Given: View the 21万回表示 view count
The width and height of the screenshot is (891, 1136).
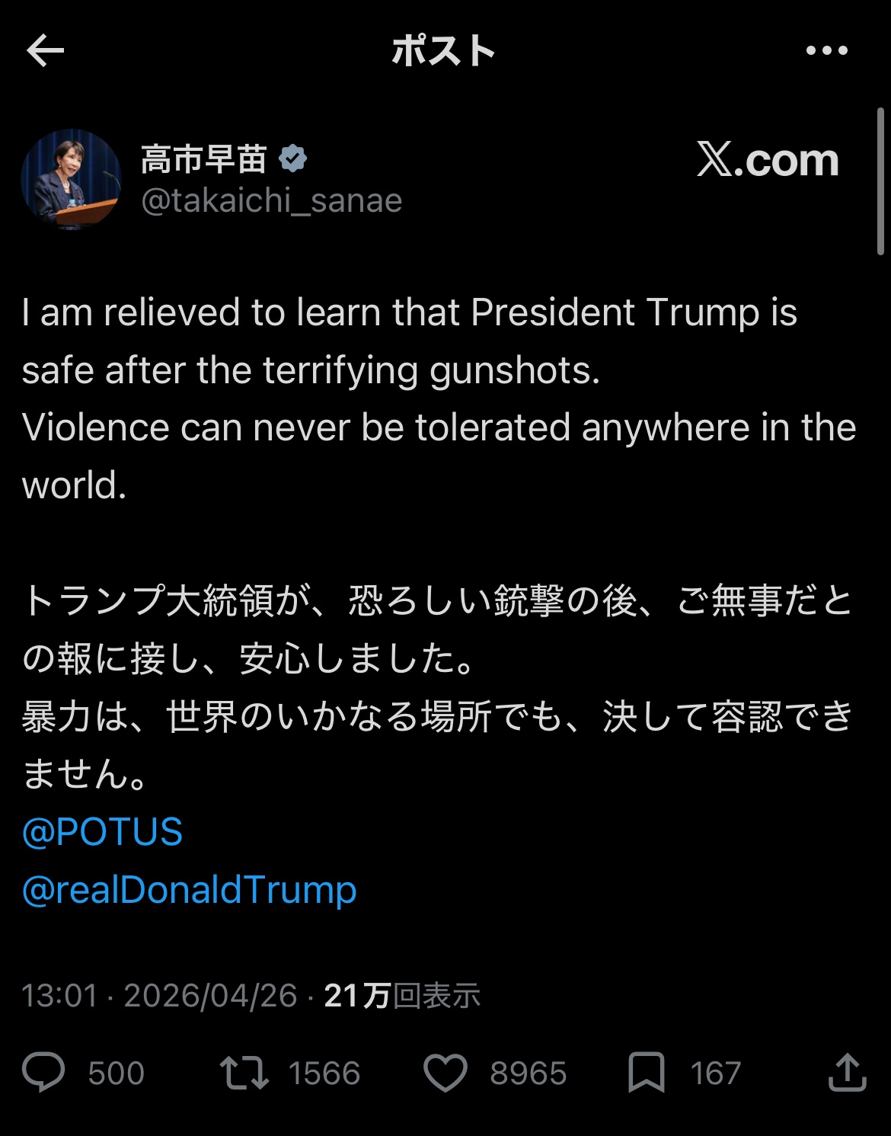Looking at the screenshot, I should point(402,996).
